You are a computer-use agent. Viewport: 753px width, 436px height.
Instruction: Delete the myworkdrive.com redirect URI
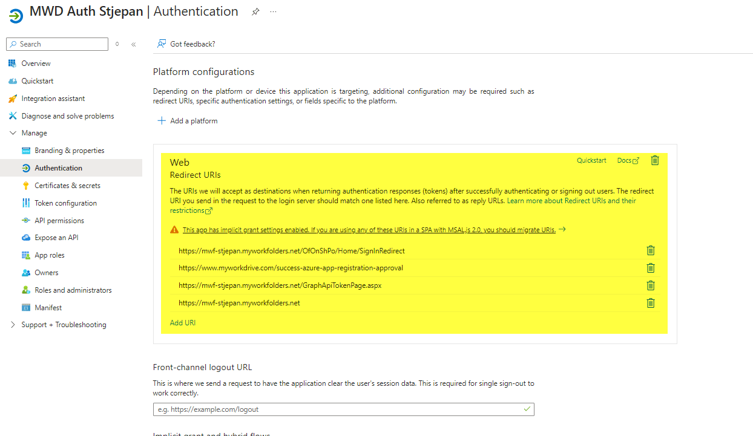[650, 268]
